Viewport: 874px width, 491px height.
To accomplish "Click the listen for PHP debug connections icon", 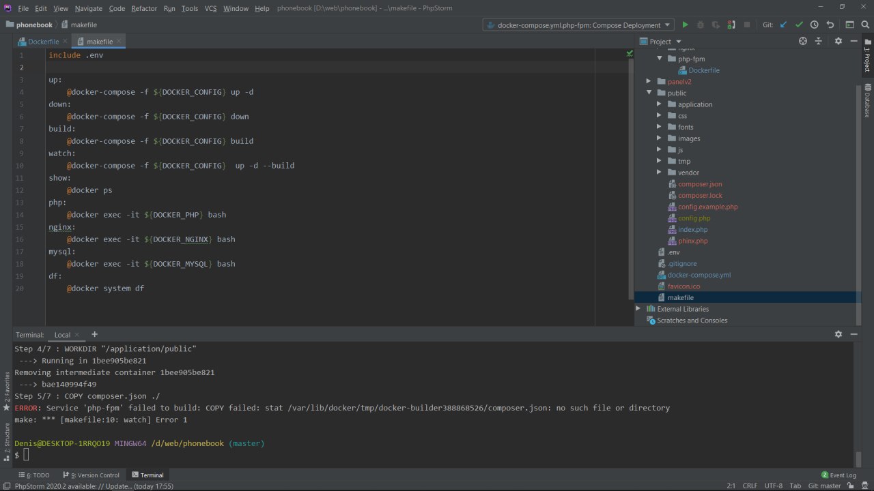I will point(731,25).
